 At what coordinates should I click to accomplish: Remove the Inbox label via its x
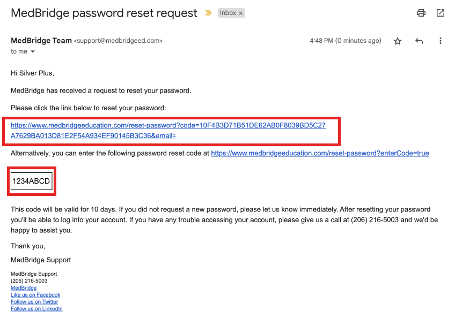pyautogui.click(x=240, y=12)
